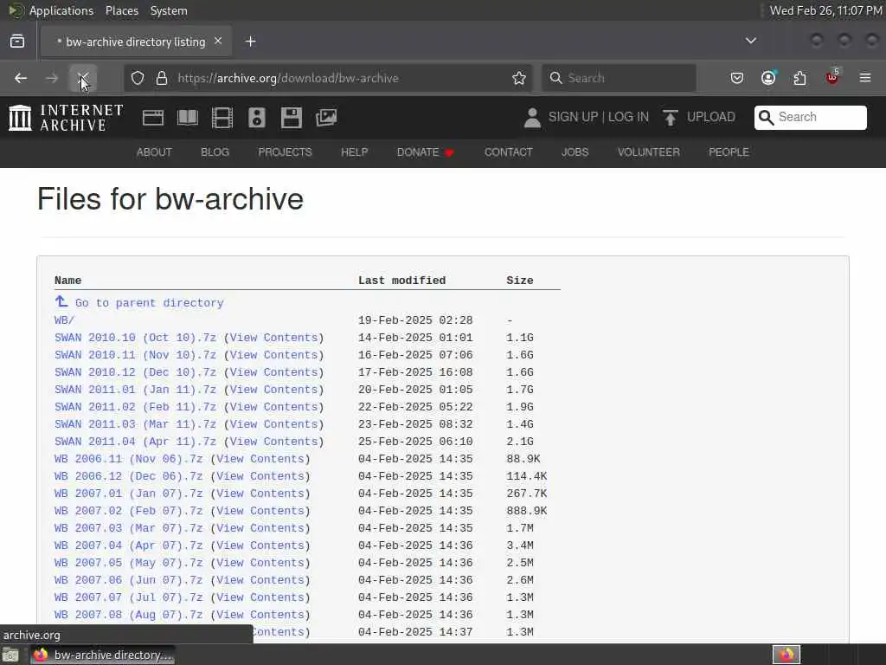The image size is (886, 665).
Task: Download WB 2006.11 (Nov 06).7z
Action: click(x=128, y=459)
